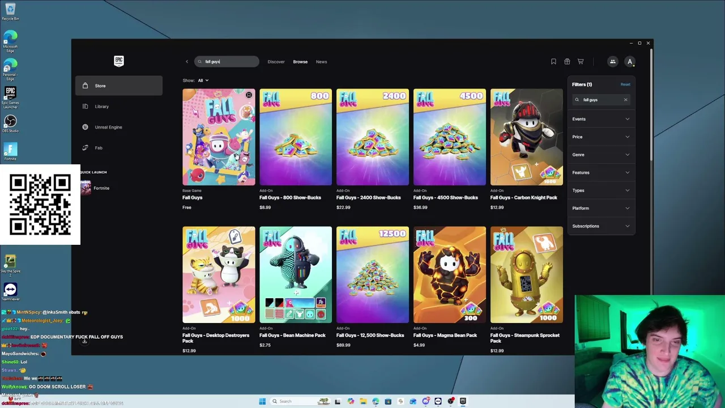Open Microsoft Store from the taskbar
The width and height of the screenshot is (725, 408).
(388, 401)
